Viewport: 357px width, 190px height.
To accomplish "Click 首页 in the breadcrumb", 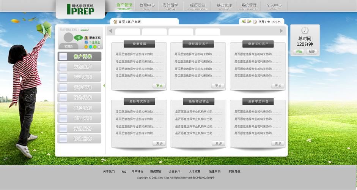I will 122,22.
